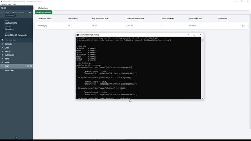
Task: Select the config database name
Action: [7, 62]
